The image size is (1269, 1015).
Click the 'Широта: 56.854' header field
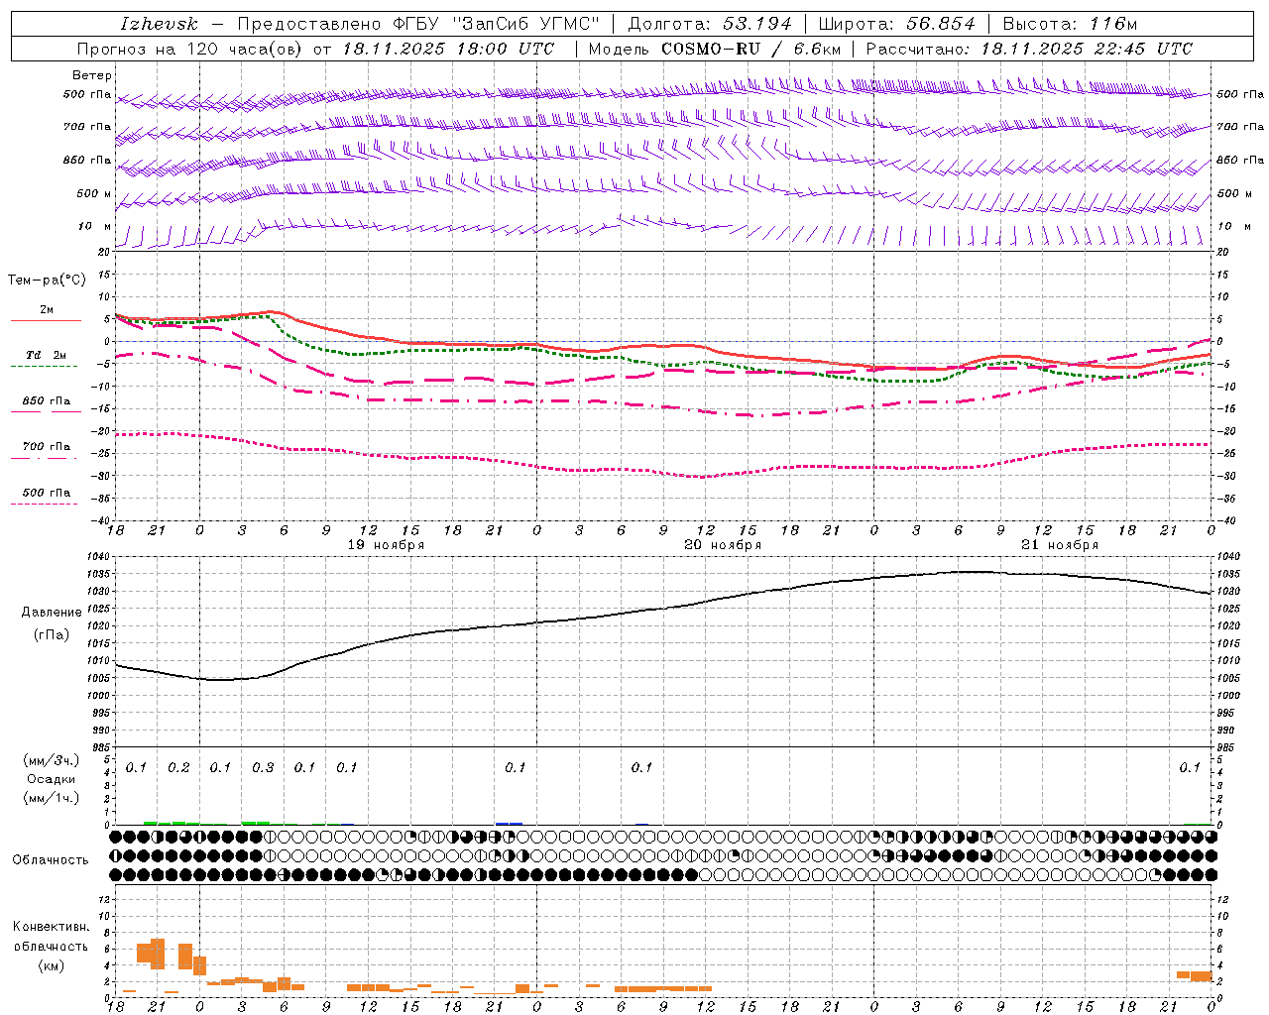tap(896, 24)
